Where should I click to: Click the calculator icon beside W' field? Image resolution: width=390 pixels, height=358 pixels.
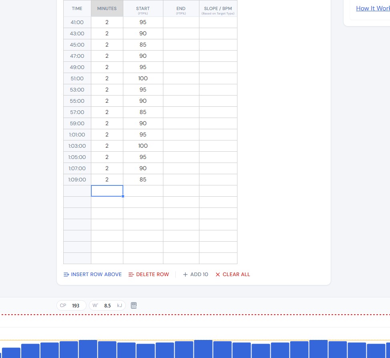(134, 305)
